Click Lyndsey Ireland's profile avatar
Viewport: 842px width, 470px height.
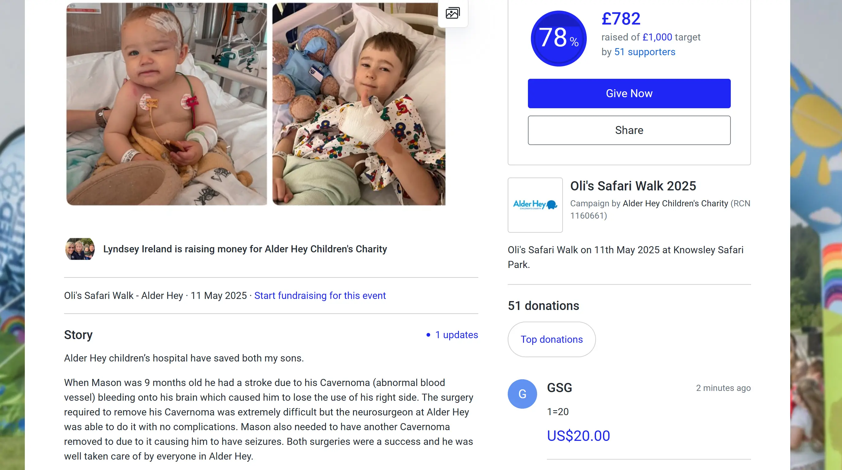click(x=80, y=249)
